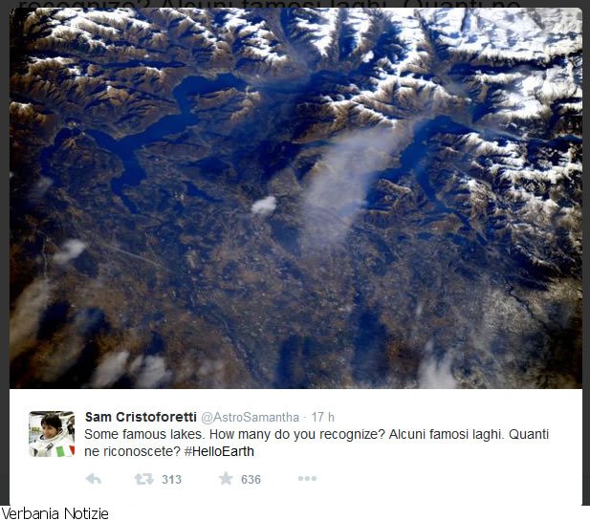Click the cut-off heading text at top
Screen dimensions: 590x521
point(270,4)
